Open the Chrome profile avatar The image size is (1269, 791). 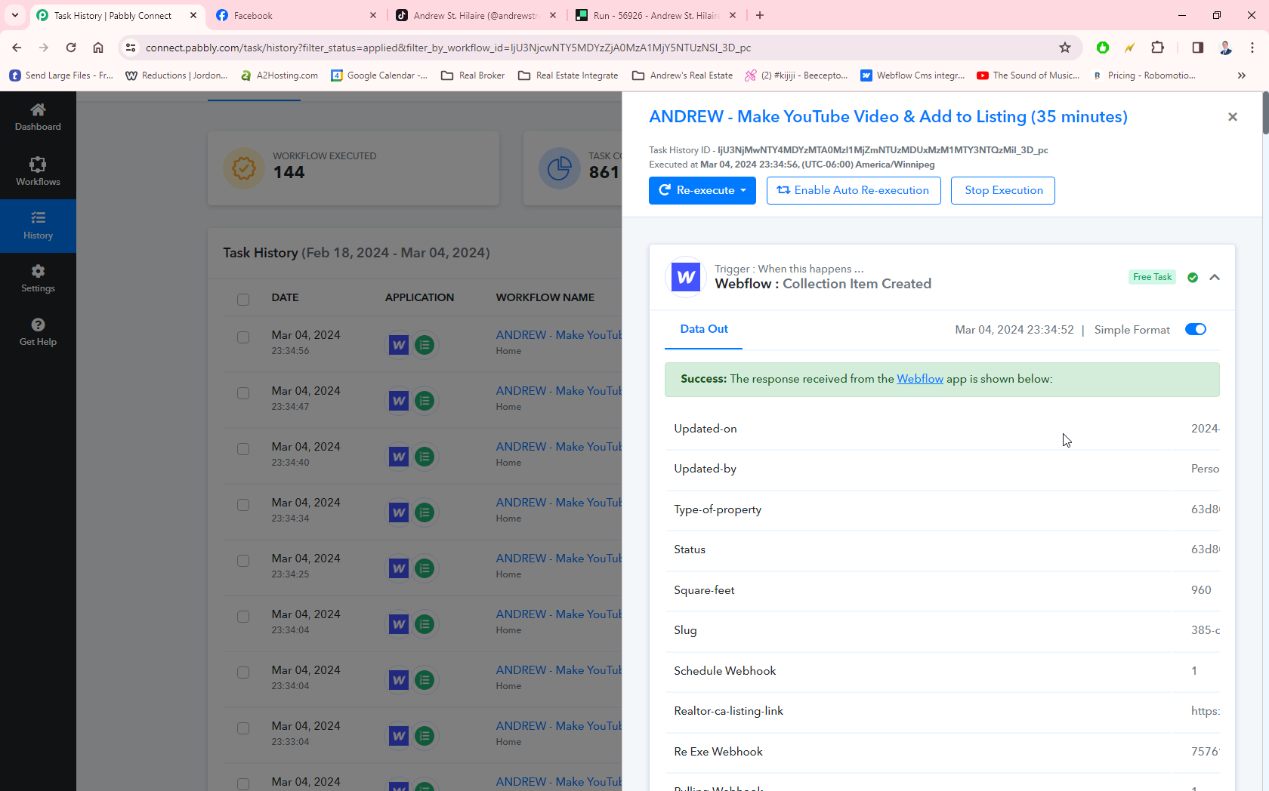[x=1225, y=48]
